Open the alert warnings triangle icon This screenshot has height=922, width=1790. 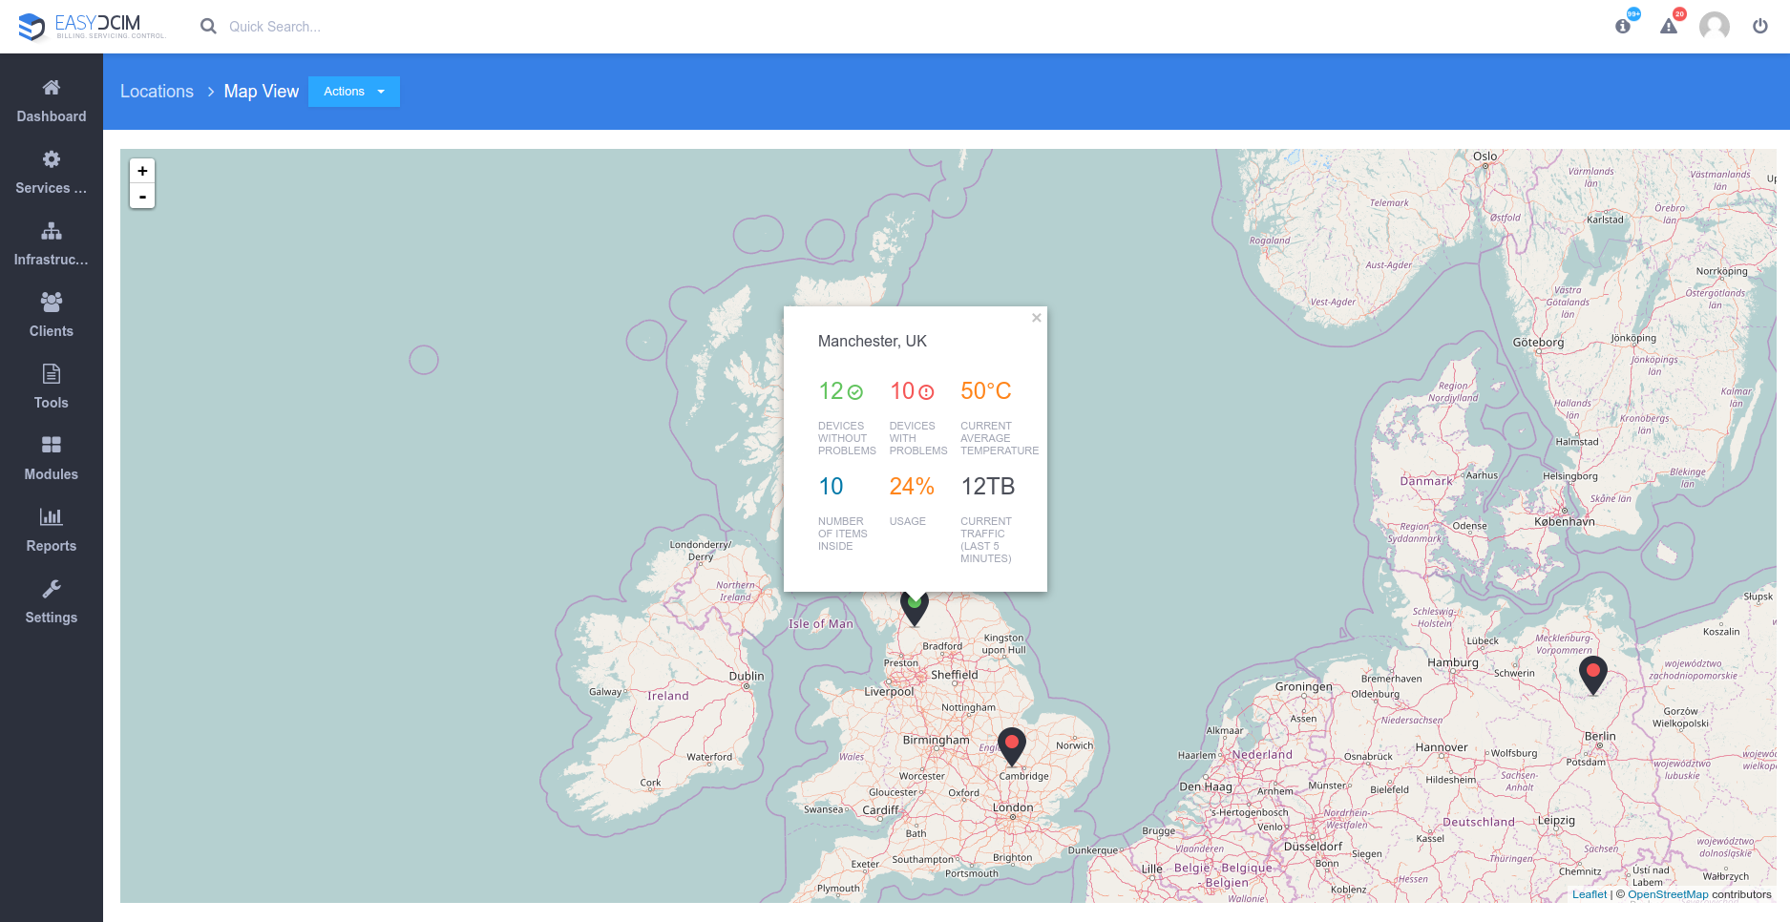tap(1669, 26)
